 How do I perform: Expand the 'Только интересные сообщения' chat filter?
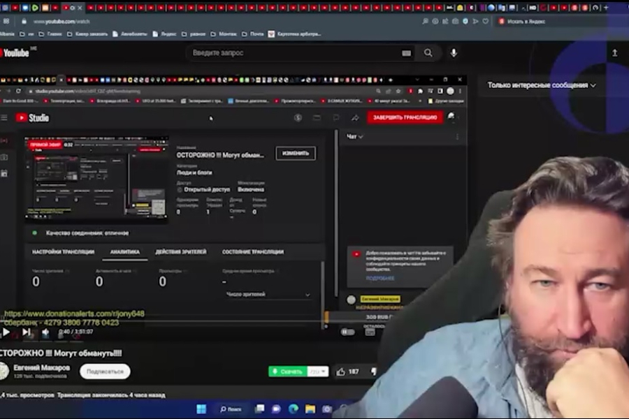542,85
